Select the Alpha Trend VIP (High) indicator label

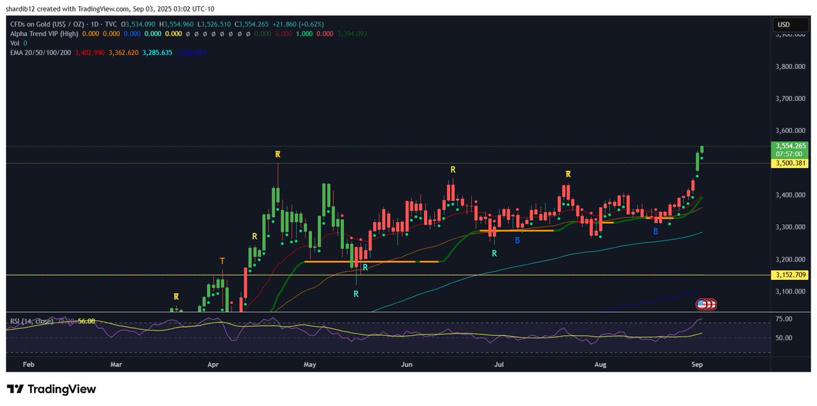click(x=44, y=33)
